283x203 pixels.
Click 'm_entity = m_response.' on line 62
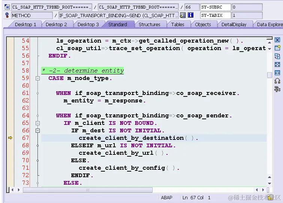[x=105, y=101]
